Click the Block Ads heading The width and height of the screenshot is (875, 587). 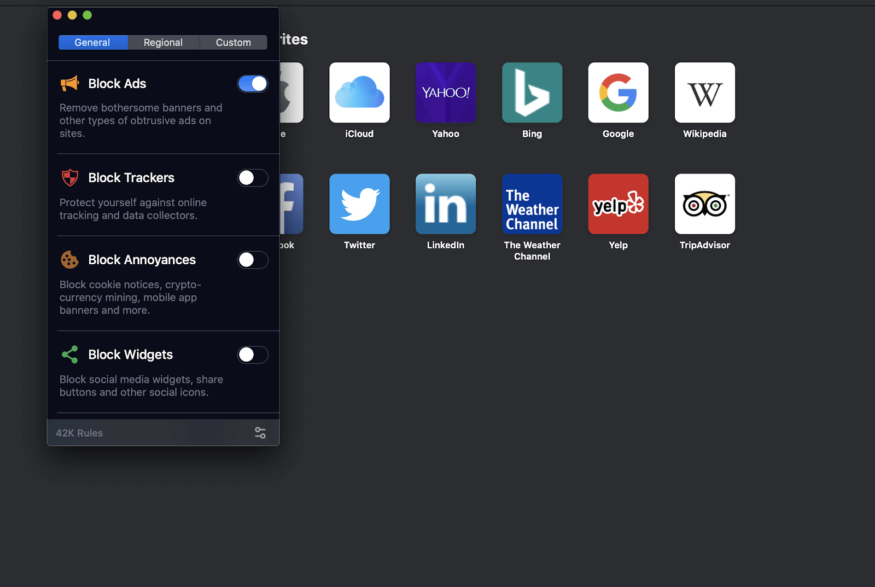(x=117, y=84)
